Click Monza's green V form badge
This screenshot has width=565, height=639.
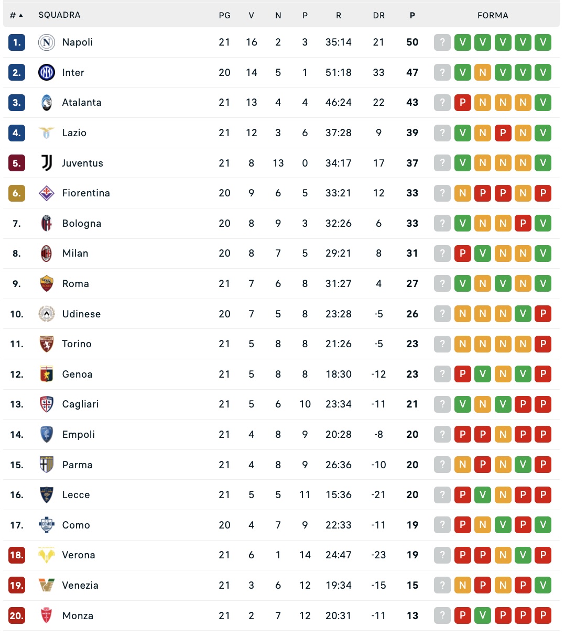pyautogui.click(x=483, y=615)
